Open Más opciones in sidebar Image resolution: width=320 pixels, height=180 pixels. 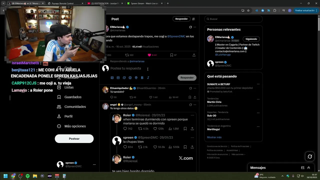(x=71, y=126)
